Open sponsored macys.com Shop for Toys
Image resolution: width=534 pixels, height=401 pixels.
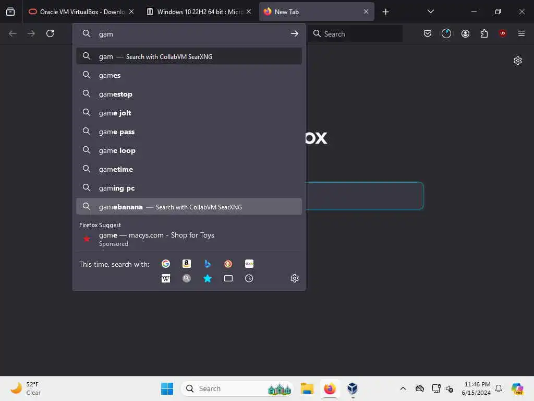click(189, 239)
